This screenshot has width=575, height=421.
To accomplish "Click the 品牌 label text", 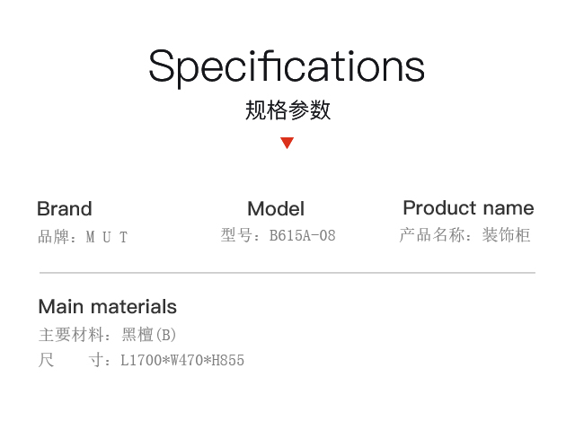I will pyautogui.click(x=54, y=237).
